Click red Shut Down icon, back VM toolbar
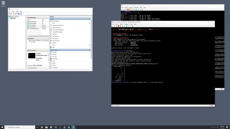The height and width of the screenshot is (129, 230). [x=128, y=10]
